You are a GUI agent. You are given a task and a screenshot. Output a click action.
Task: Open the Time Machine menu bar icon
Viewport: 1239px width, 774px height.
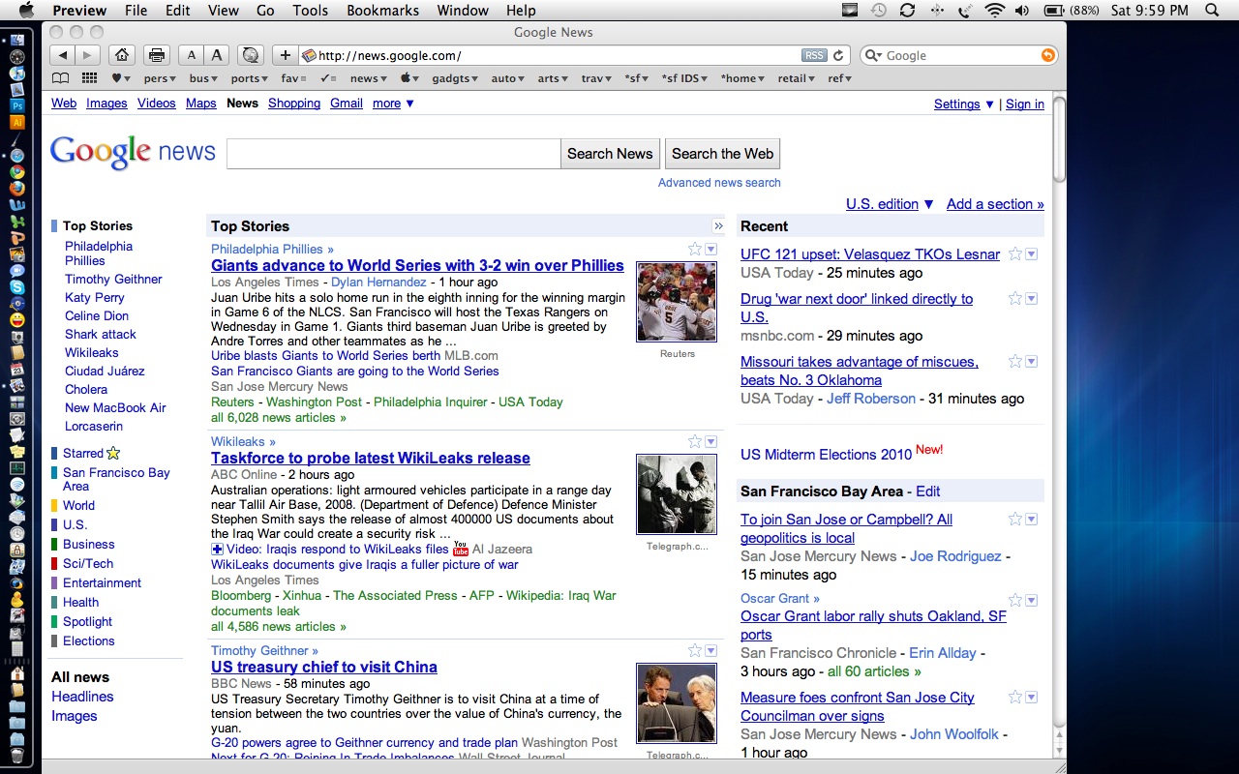tap(878, 11)
